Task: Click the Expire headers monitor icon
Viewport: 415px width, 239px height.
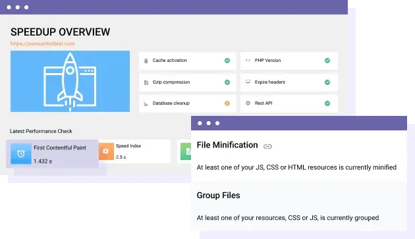Action: point(248,82)
